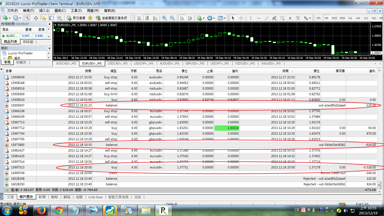Click the green 1.63210 take-profit cell

227,128
